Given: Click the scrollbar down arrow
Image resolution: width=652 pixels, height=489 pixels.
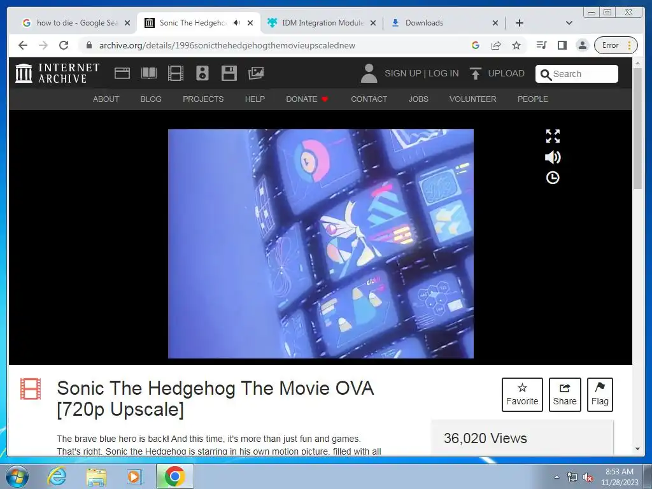Looking at the screenshot, I should tap(637, 449).
